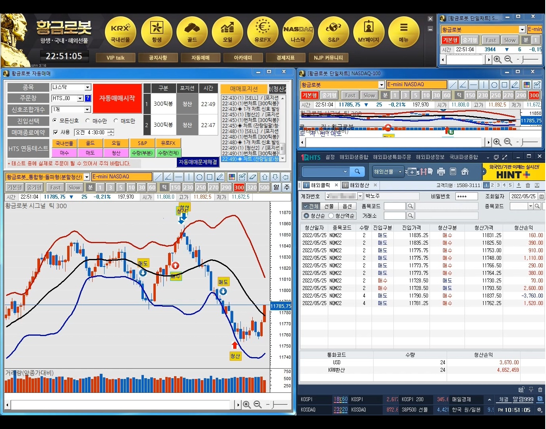The image size is (546, 429).
Task: Expand the 종목 dropdown showing 나스닥
Action: (x=88, y=87)
